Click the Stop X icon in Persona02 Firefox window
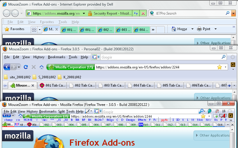The image size is (238, 148). 34,67
